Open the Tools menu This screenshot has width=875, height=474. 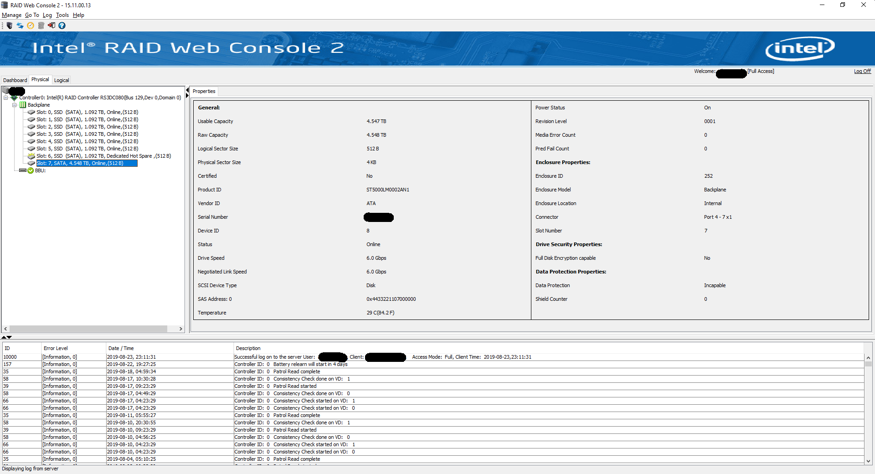[62, 15]
